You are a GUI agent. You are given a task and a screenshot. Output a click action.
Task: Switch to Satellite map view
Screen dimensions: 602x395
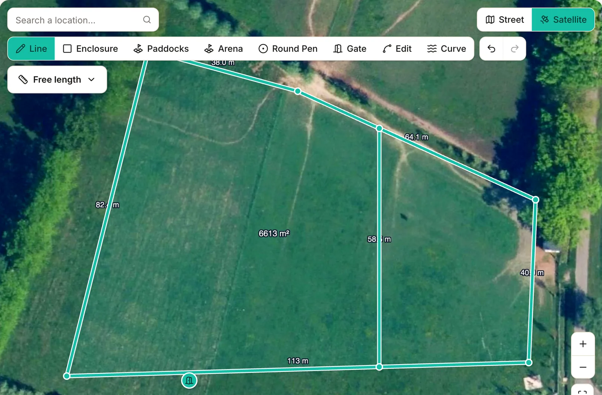tap(563, 20)
